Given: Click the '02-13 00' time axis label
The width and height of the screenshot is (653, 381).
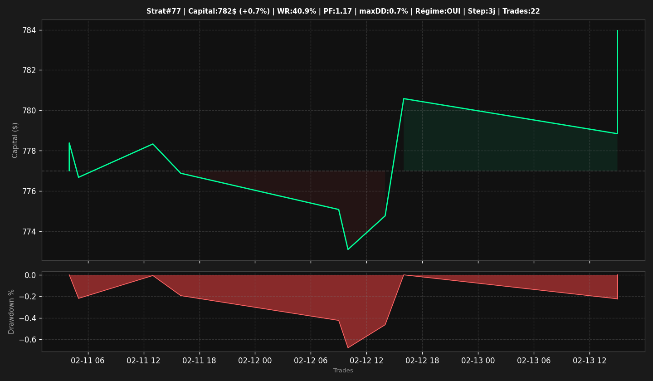Looking at the screenshot, I should (x=478, y=361).
